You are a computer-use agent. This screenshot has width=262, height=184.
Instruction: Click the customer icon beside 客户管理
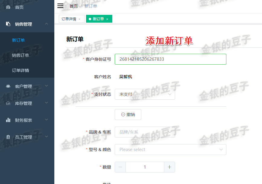coord(8,86)
